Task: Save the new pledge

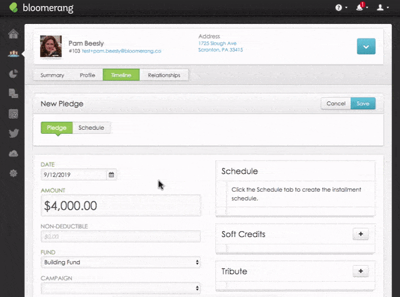Action: (x=363, y=103)
